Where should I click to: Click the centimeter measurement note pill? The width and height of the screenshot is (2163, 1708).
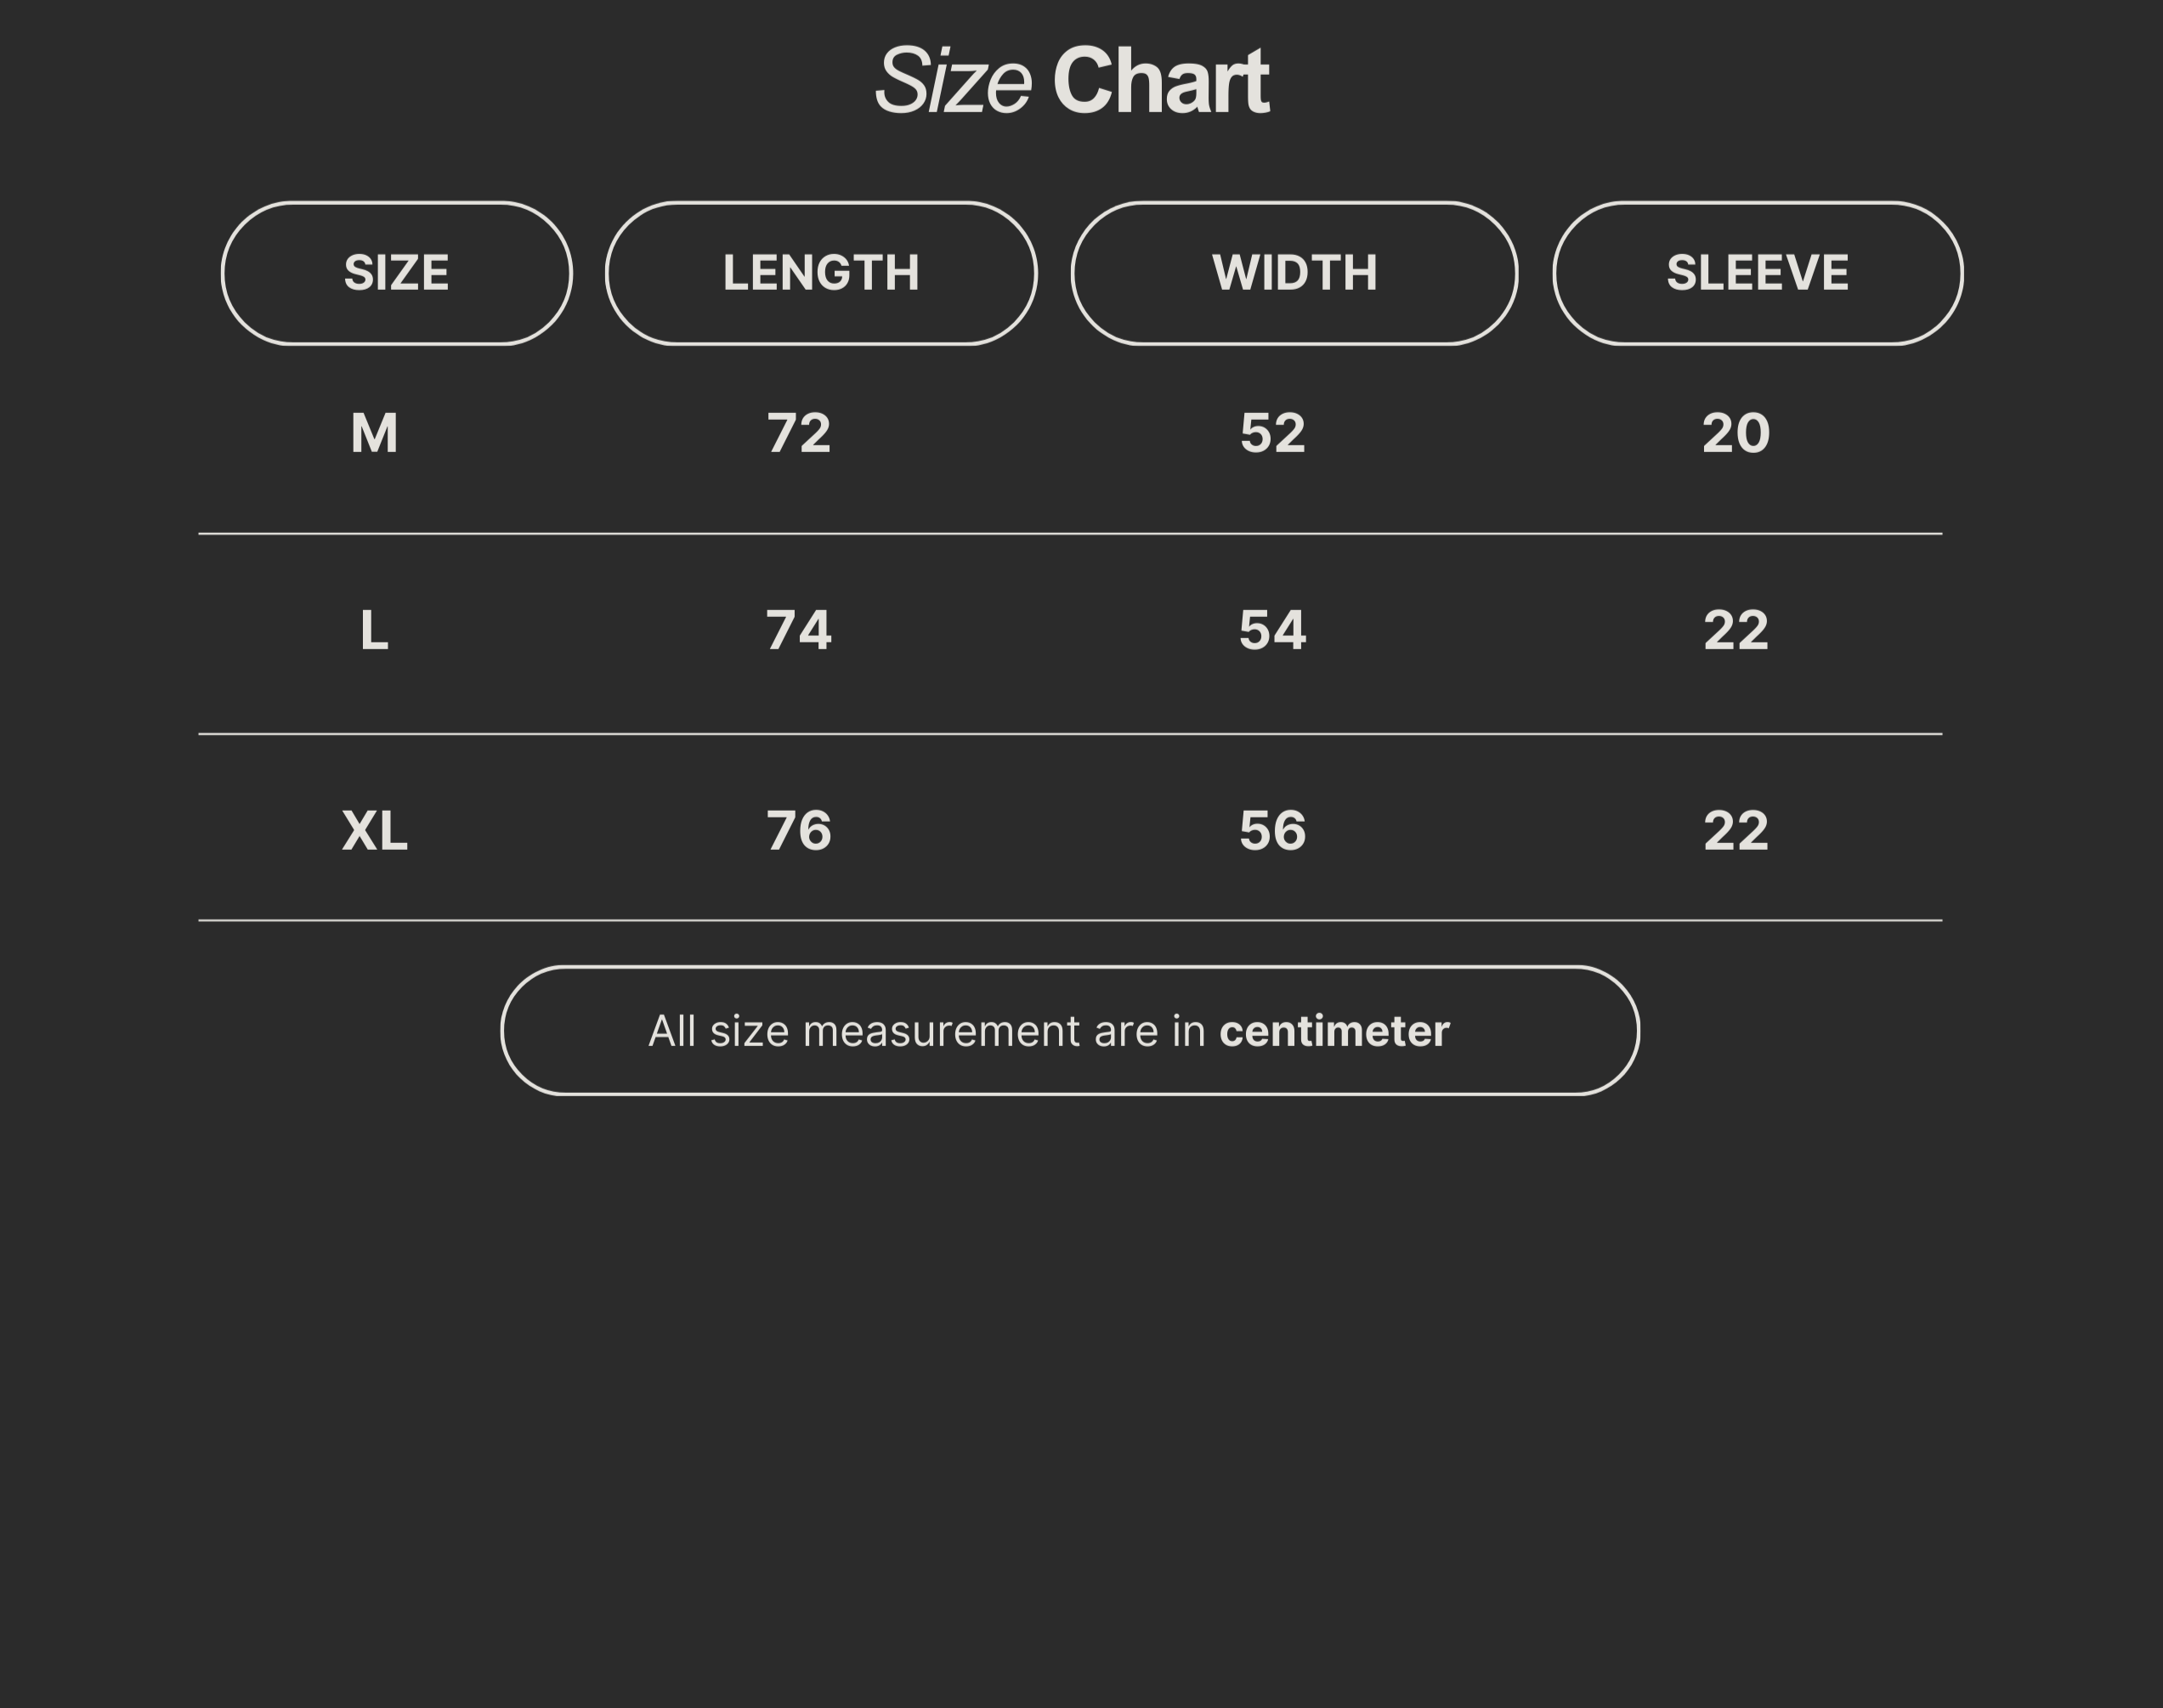1069,1030
